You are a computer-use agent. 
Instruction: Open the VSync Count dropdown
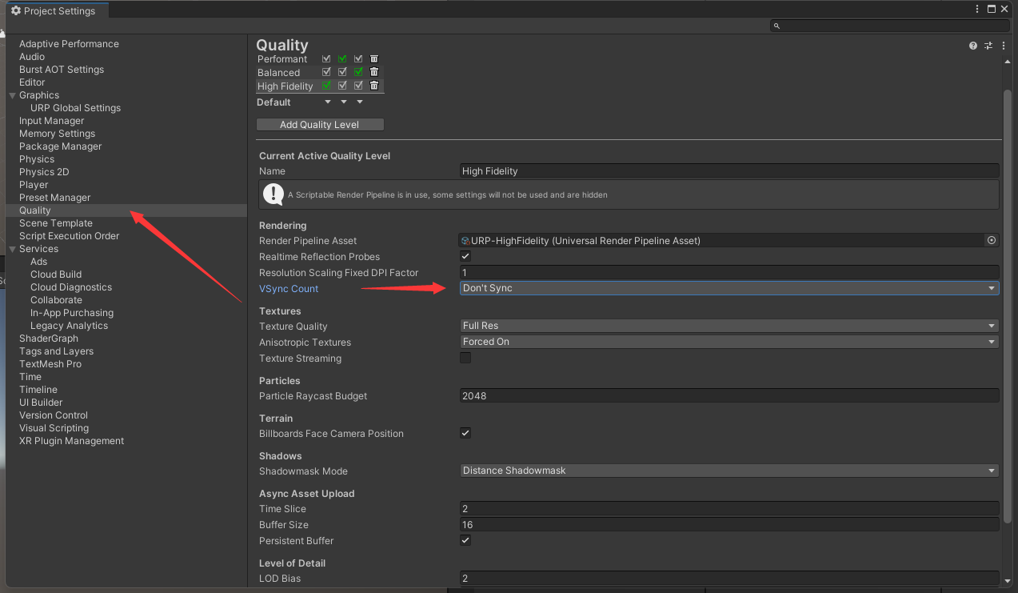click(x=729, y=289)
